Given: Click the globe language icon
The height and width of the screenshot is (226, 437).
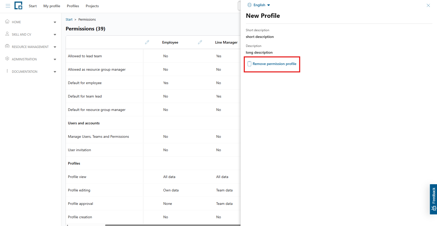Looking at the screenshot, I should click(249, 5).
